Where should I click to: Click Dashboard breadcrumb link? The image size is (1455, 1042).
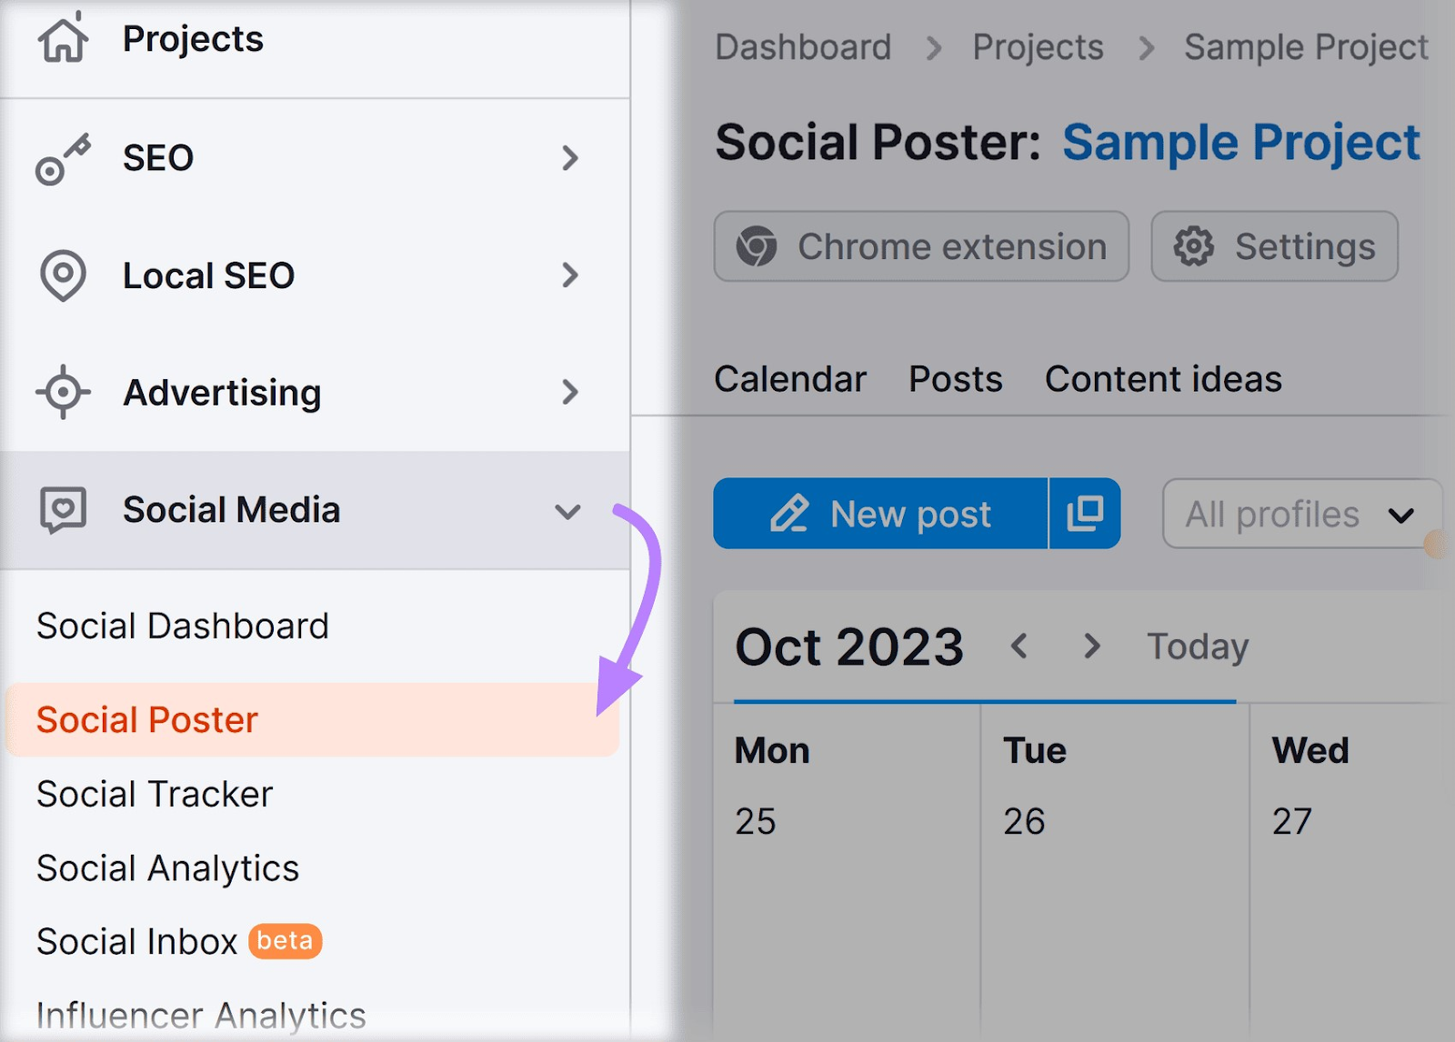[803, 47]
